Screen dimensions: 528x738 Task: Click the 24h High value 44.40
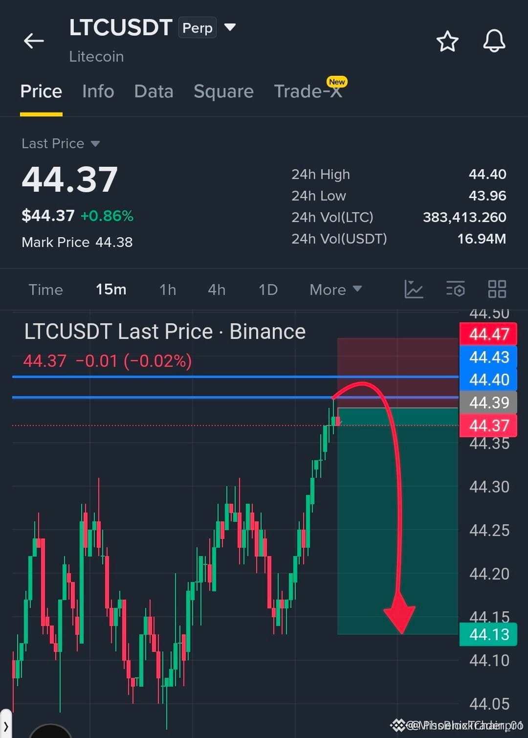tap(487, 174)
